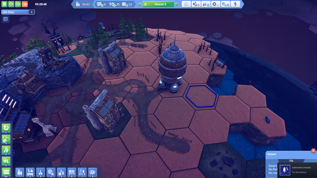This screenshot has height=178, width=317.
Task: Click the Idle Ships counter bar
Action: (x=18, y=12)
